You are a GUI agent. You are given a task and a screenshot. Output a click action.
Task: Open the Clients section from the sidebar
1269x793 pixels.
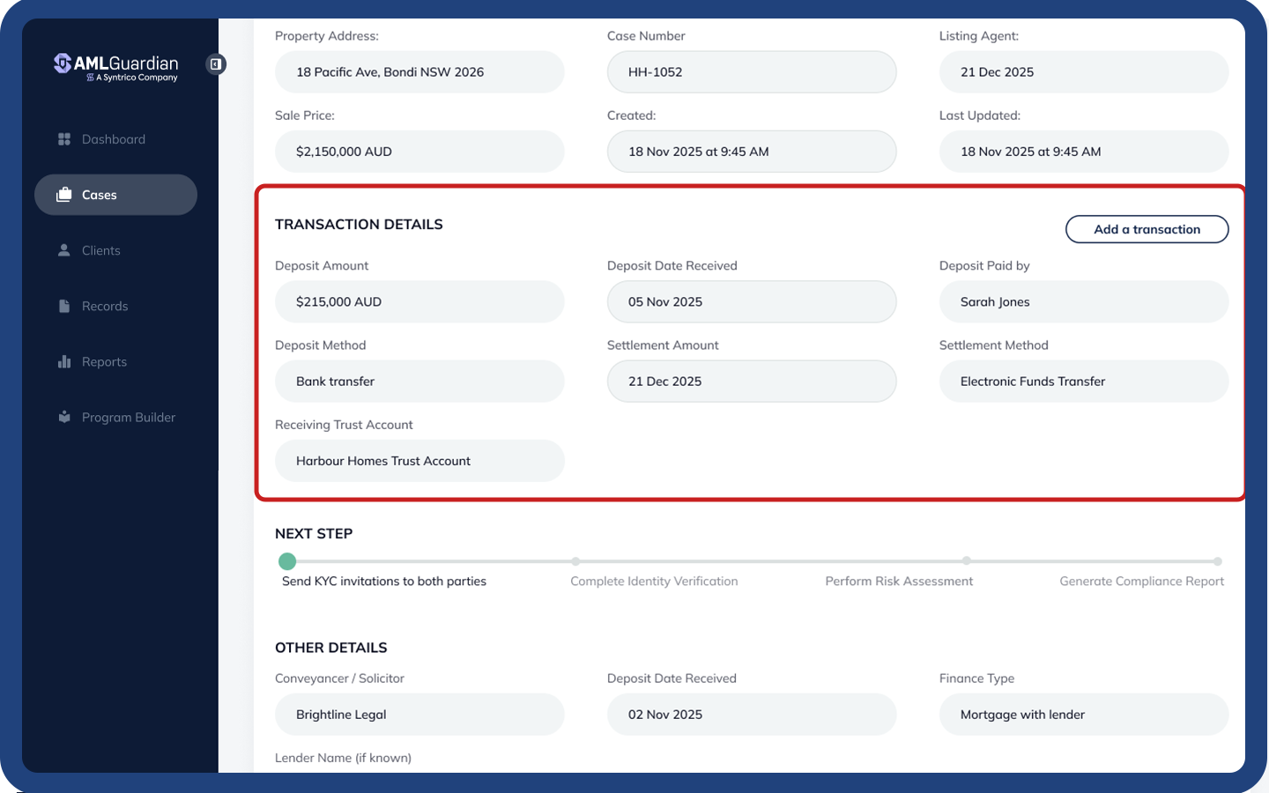coord(100,250)
